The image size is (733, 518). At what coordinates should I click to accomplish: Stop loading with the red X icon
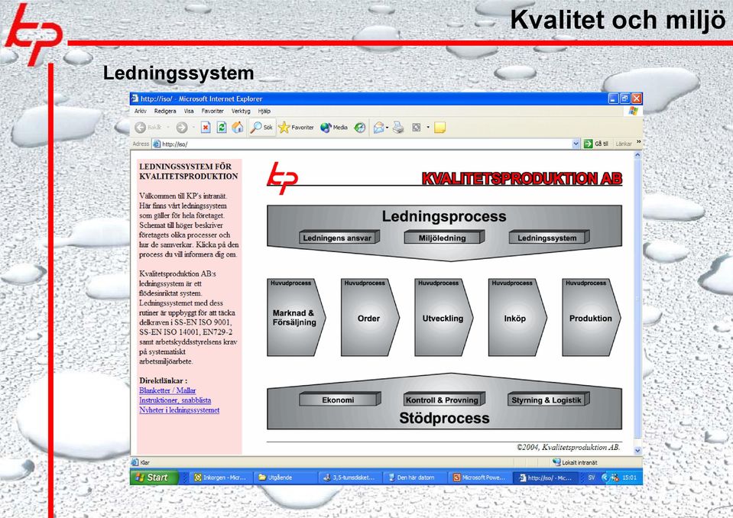tap(206, 128)
